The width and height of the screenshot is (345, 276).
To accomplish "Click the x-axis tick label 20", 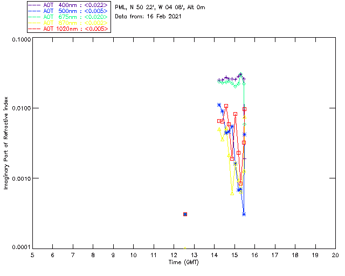I will [335, 255].
